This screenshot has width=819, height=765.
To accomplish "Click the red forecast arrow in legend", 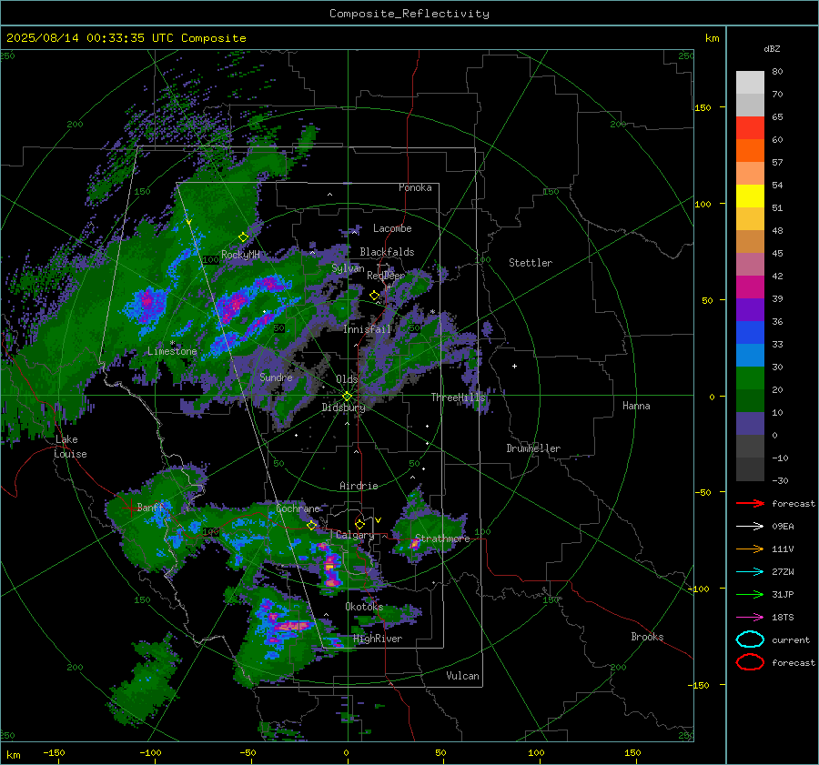I will point(750,503).
